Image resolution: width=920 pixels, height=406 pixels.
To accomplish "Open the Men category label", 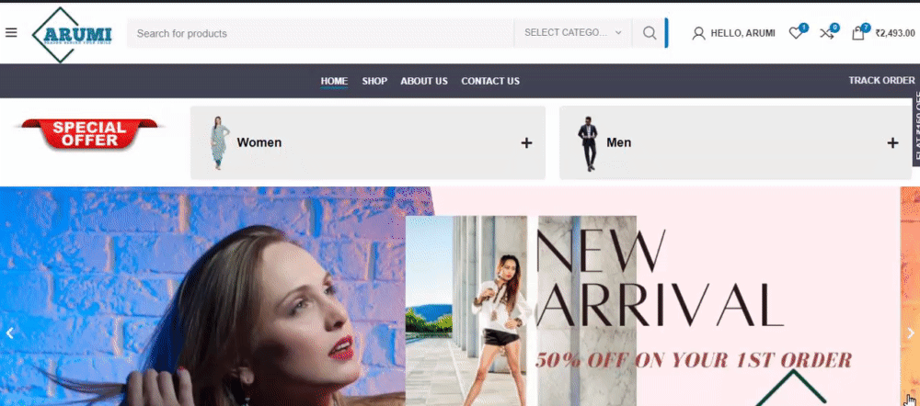I will pyautogui.click(x=618, y=142).
